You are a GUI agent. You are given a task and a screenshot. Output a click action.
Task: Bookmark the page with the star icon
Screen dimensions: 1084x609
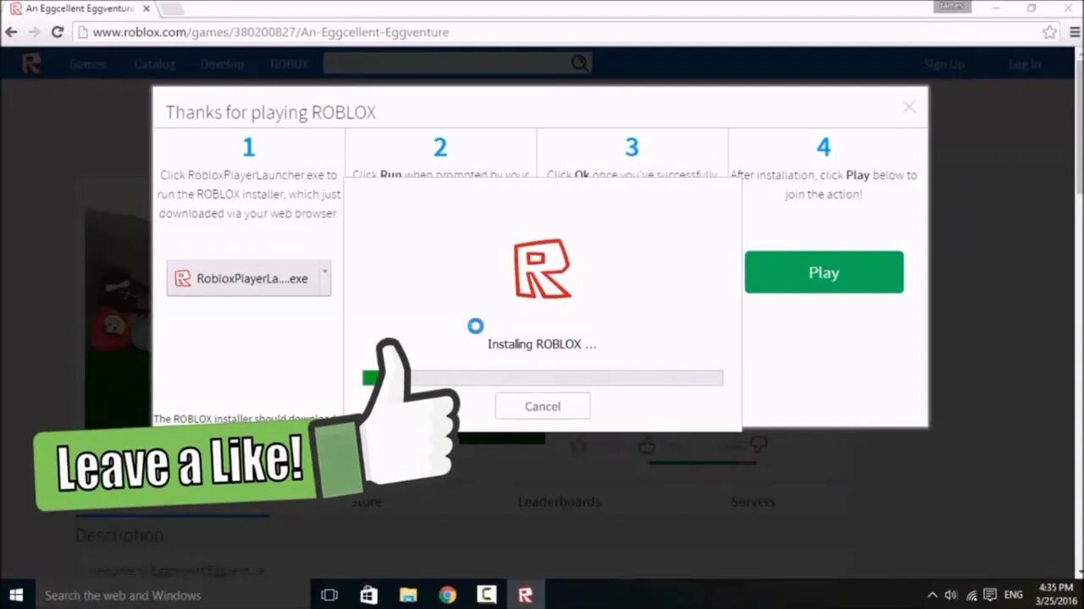pos(1050,32)
